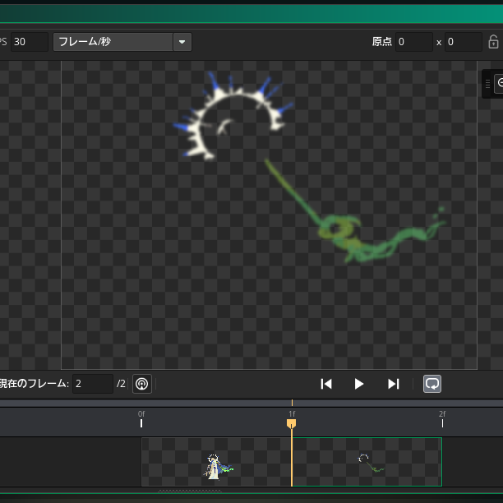Click the timeline horizontal scrollbar
Viewport: 503px width, 503px height.
point(190,491)
